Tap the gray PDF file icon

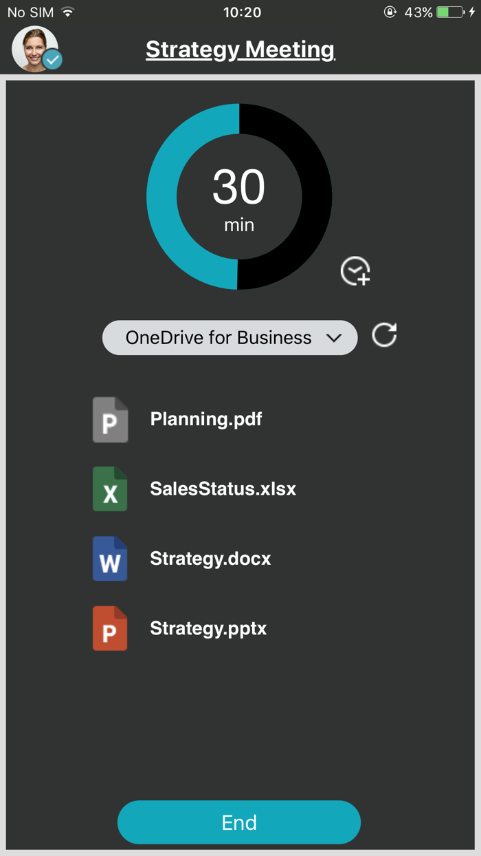[x=110, y=420]
